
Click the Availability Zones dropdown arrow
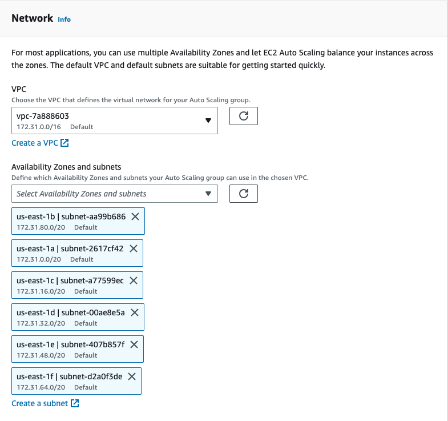coord(208,194)
